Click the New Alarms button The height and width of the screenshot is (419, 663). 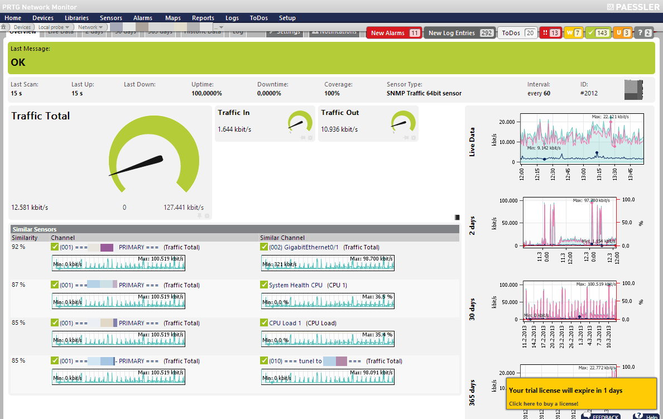tap(394, 32)
